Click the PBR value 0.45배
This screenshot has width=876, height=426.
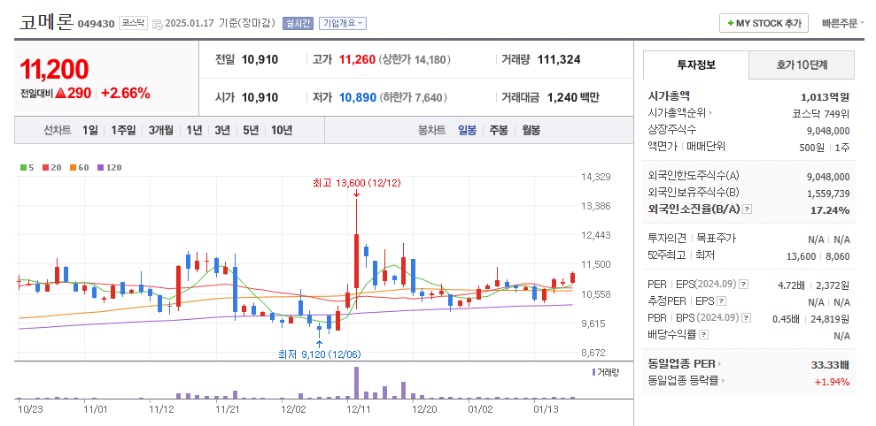786,319
